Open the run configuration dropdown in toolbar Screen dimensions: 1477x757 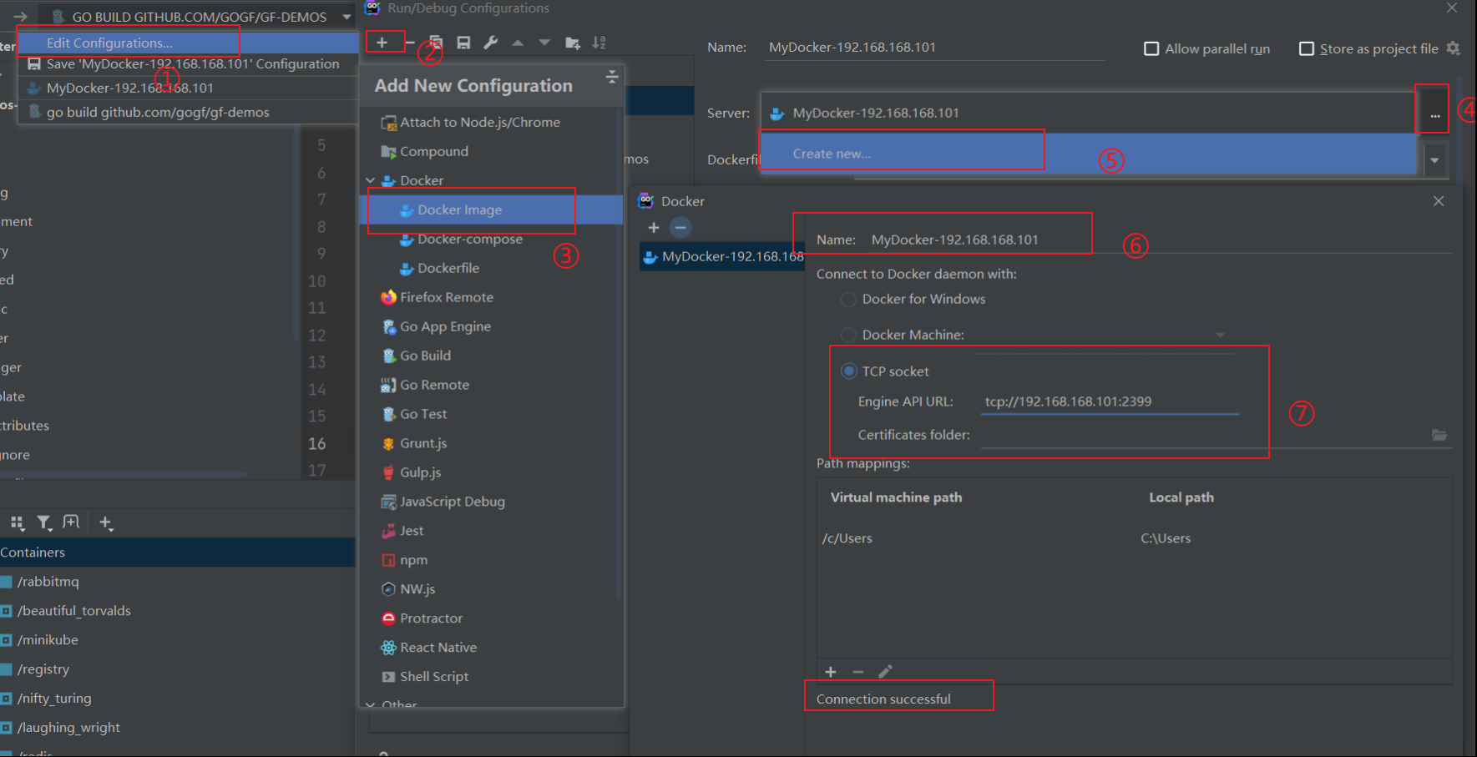point(346,17)
